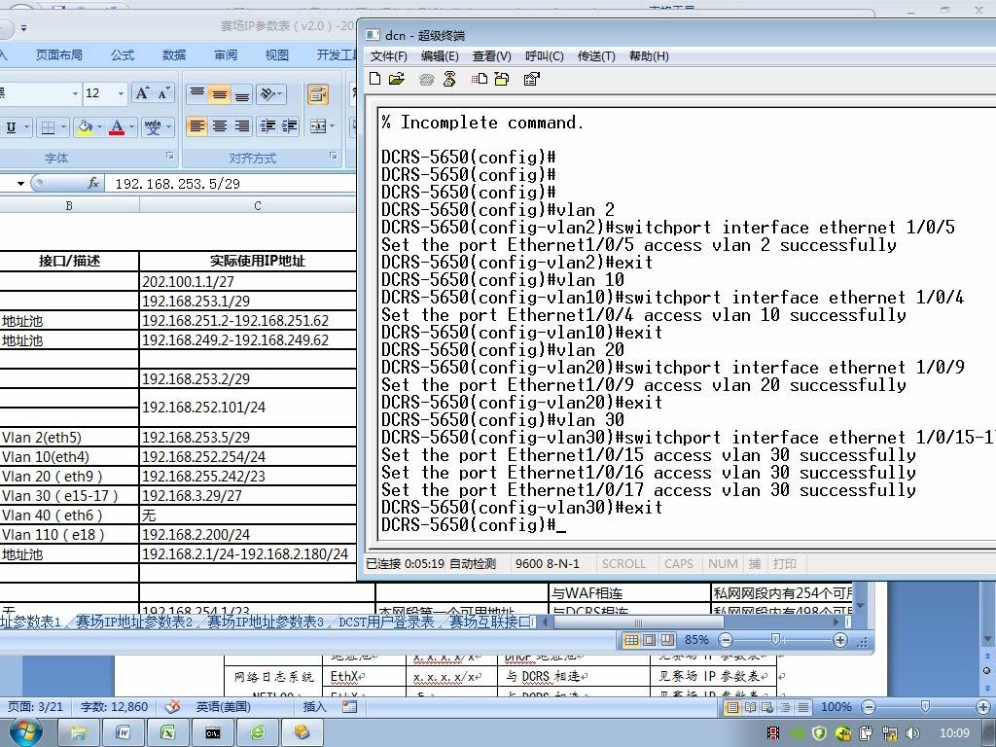The height and width of the screenshot is (747, 996).
Task: Click Receive file icon in HyperTerminal toolbar
Action: [x=502, y=79]
